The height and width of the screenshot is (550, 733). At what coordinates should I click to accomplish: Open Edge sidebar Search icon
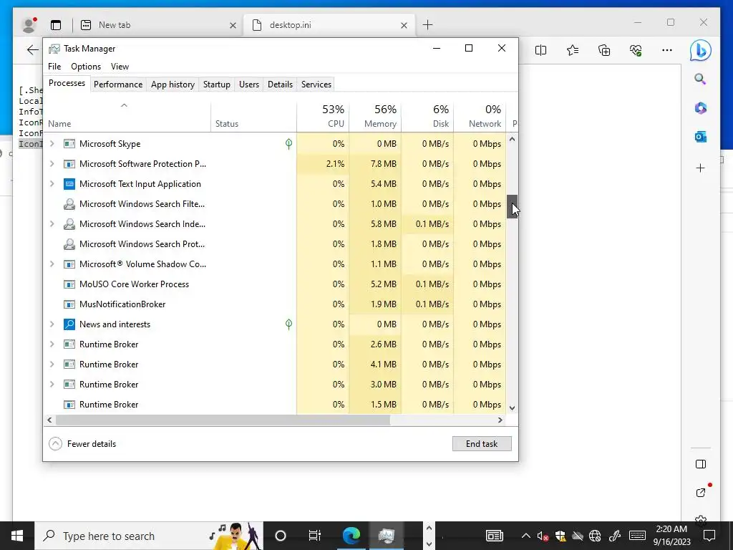[x=700, y=79]
